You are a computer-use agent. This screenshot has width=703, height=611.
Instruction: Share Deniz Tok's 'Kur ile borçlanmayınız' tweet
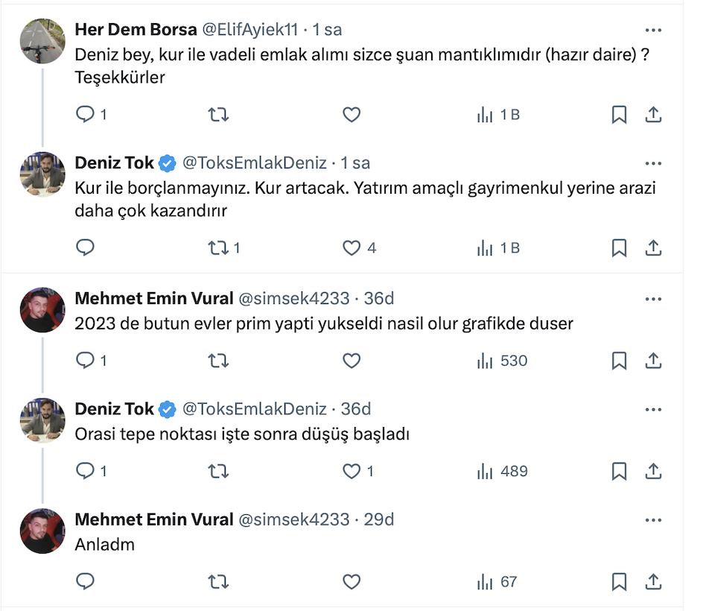[x=653, y=247]
